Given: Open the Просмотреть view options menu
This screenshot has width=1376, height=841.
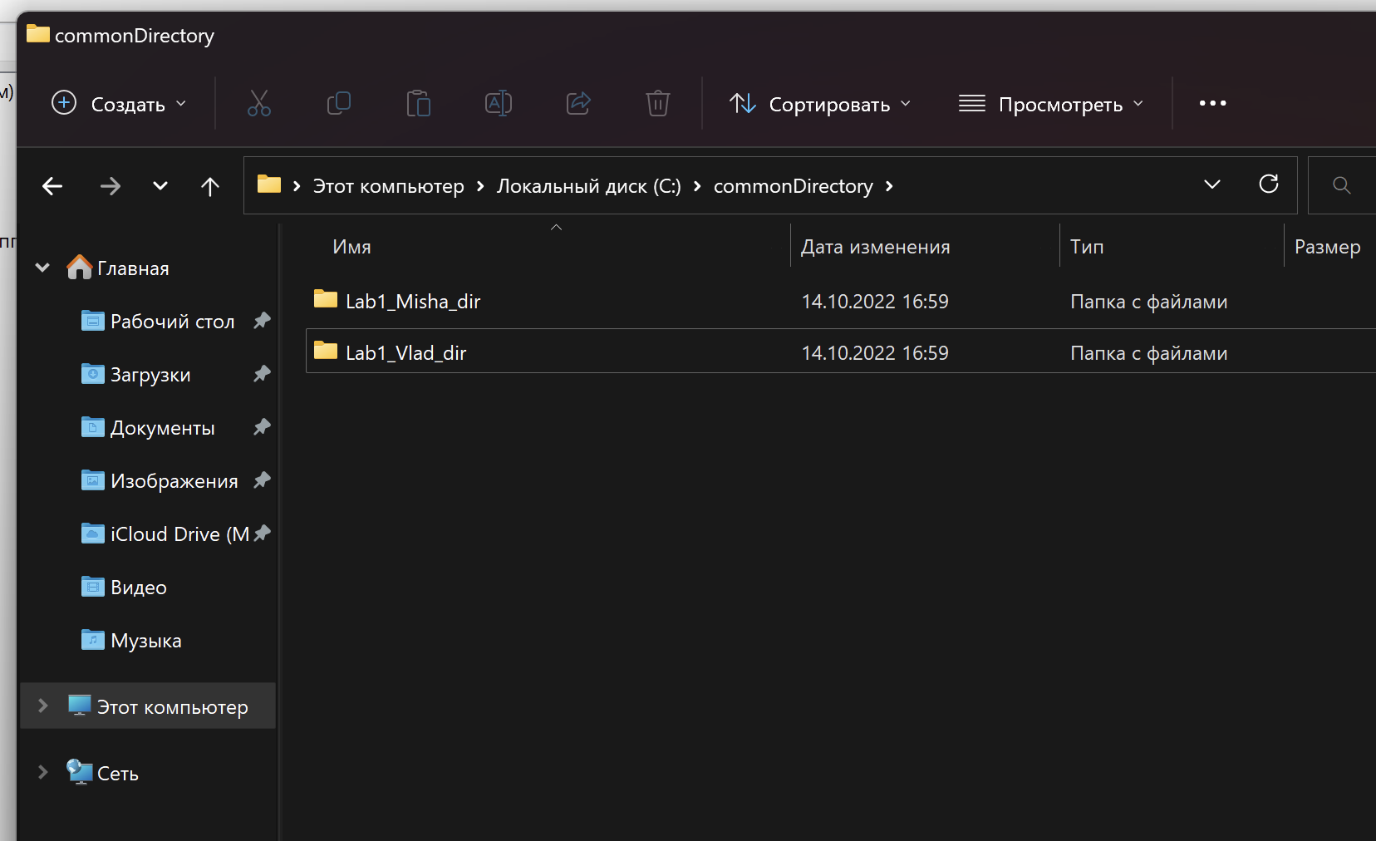Looking at the screenshot, I should tap(1051, 104).
